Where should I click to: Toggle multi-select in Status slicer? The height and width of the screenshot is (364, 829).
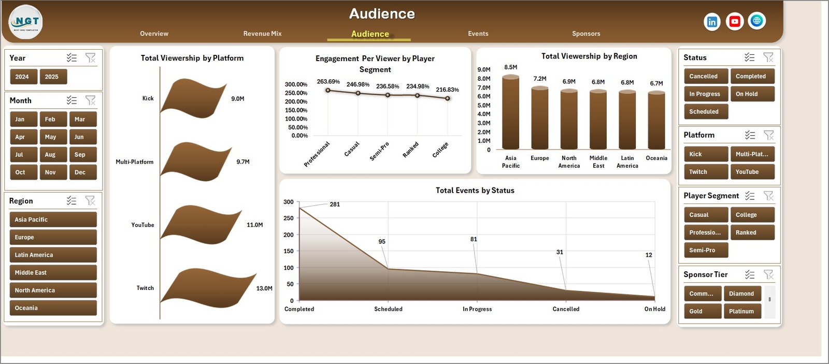[x=750, y=57]
